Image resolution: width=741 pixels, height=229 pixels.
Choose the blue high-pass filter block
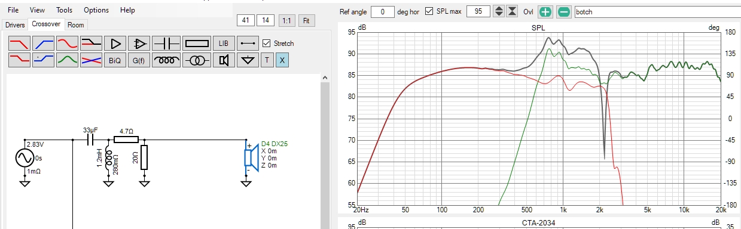coord(43,44)
